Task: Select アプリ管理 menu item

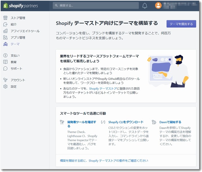Action: pyautogui.click(x=18, y=38)
